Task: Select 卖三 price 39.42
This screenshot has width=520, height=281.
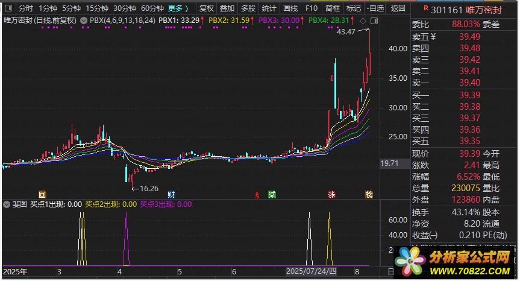Action: (469, 59)
